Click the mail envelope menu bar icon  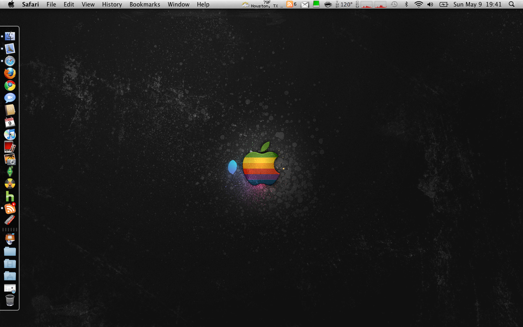tap(305, 4)
